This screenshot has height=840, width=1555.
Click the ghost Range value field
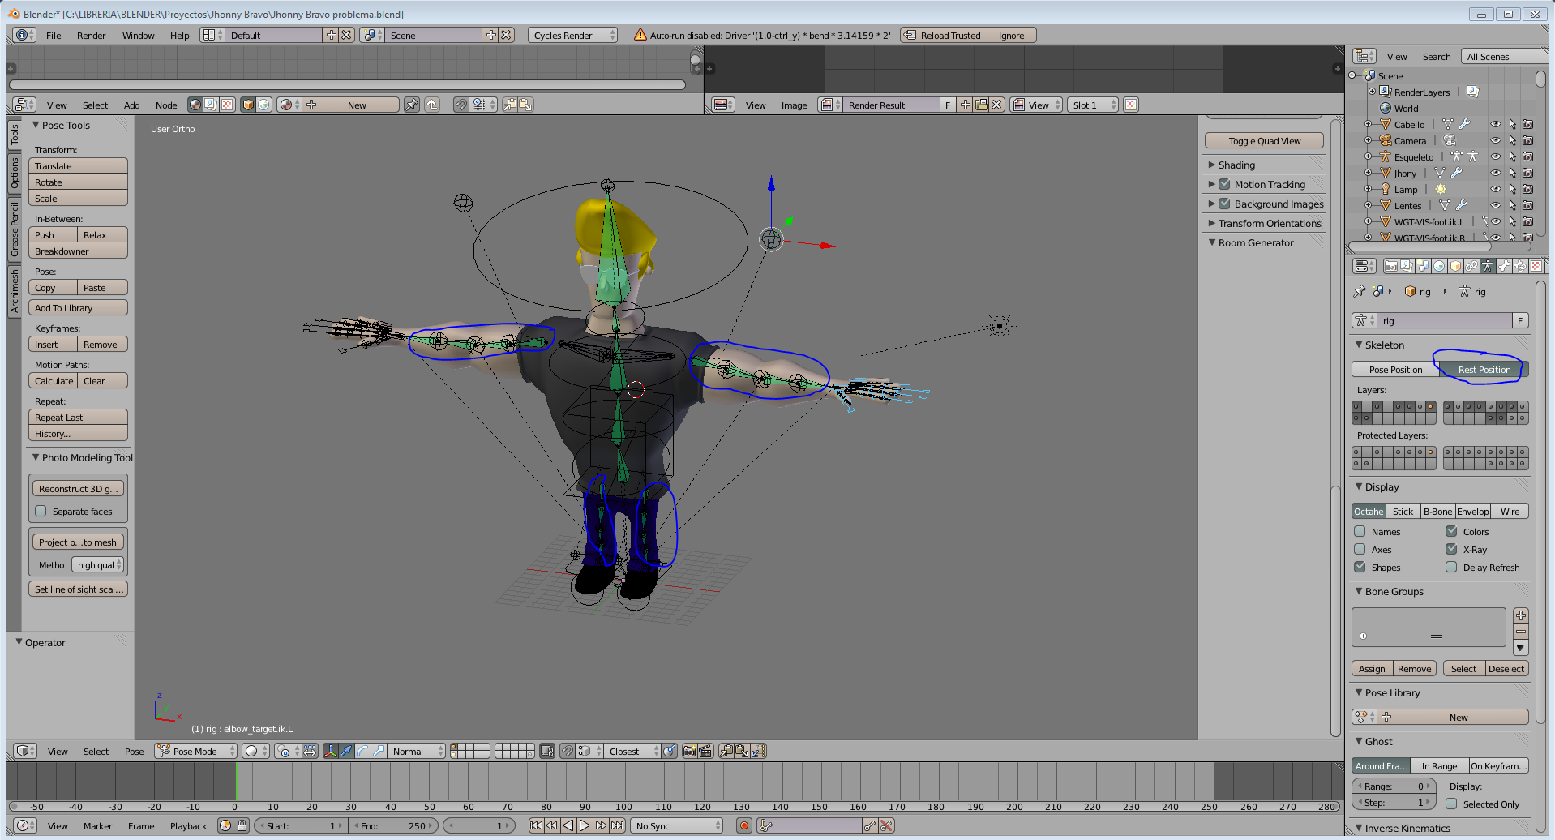(1394, 786)
